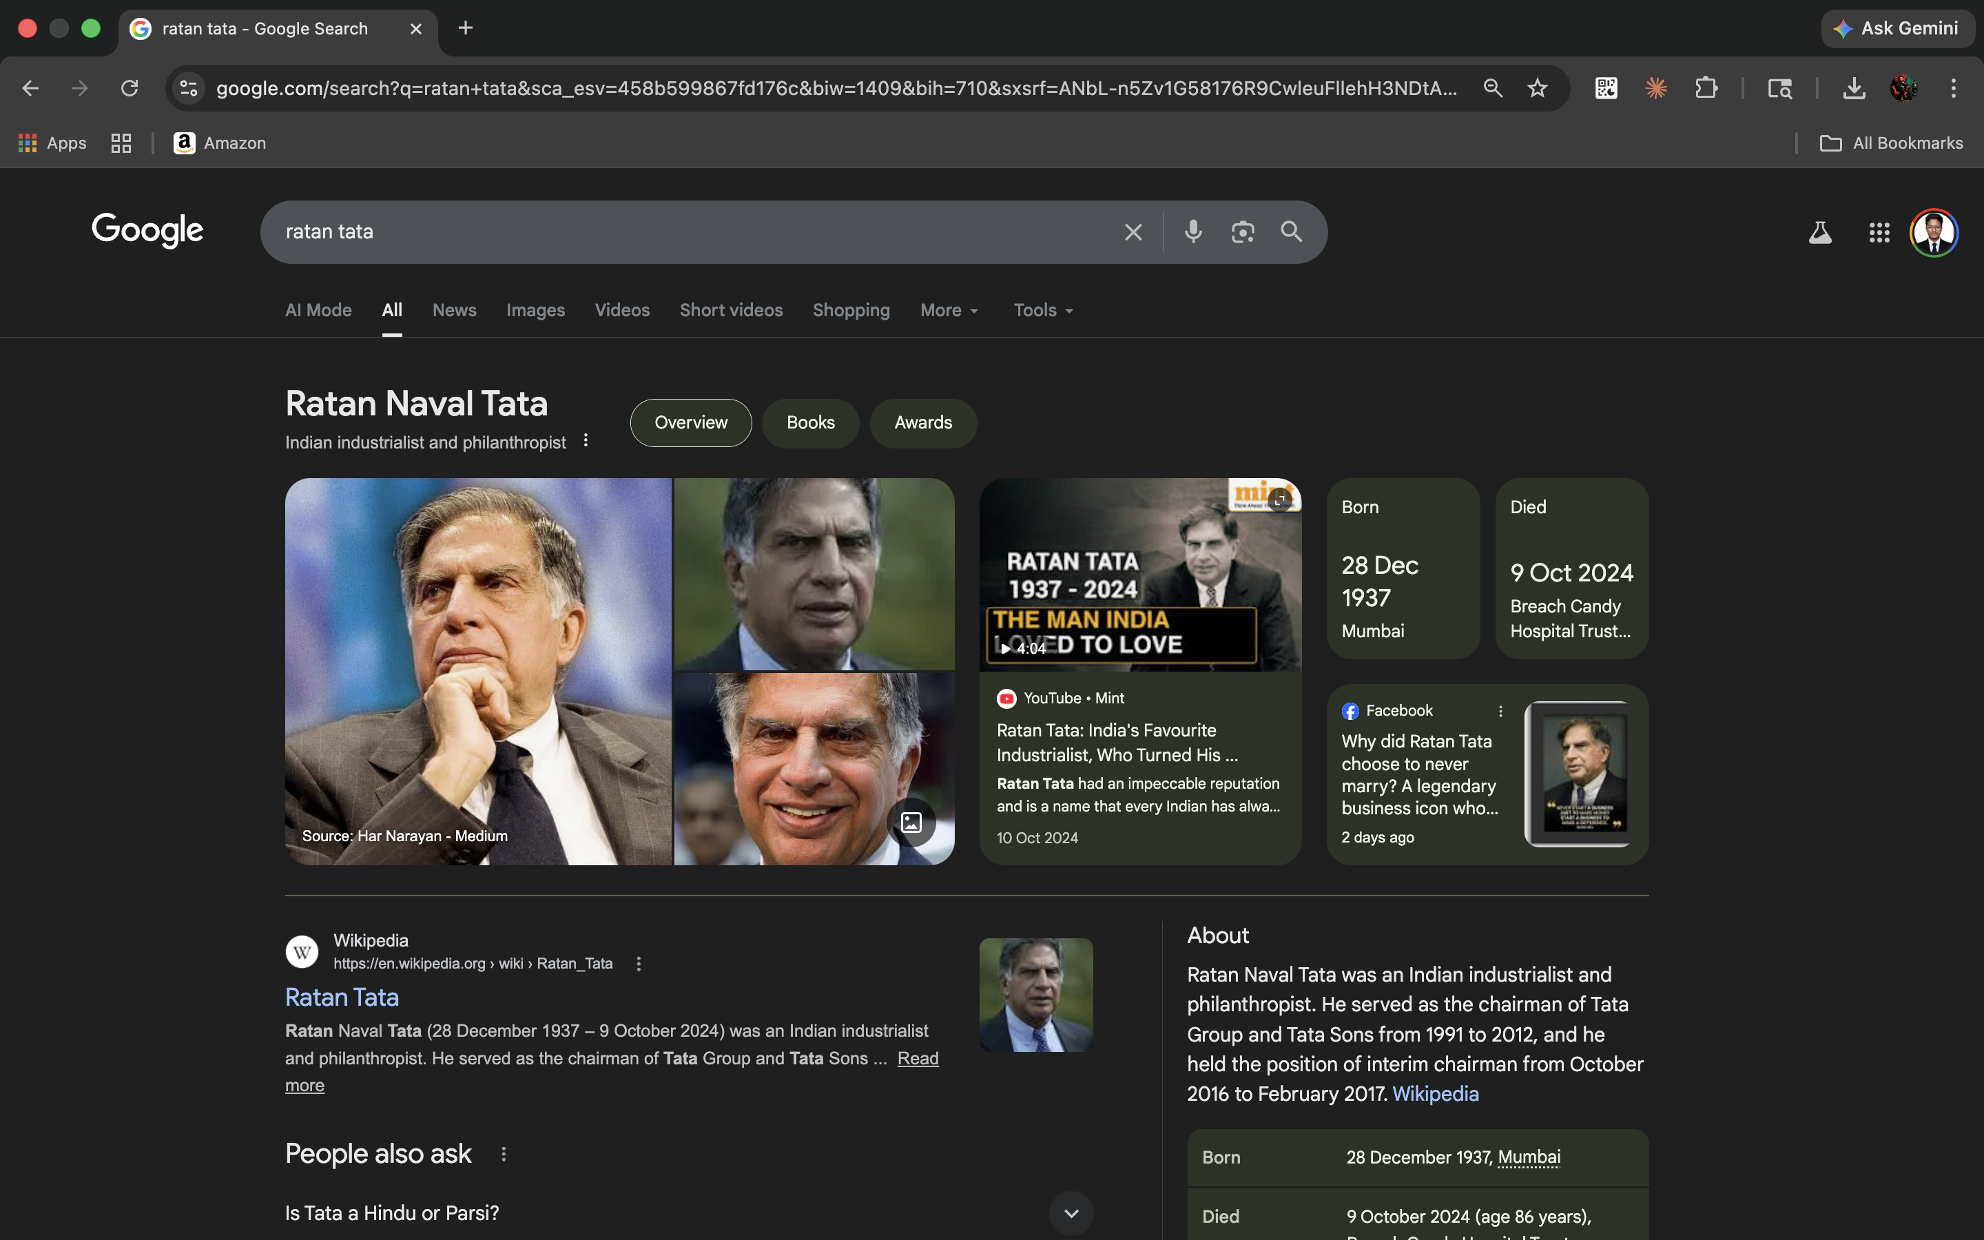Expand 'Is Tata a Hindu or Parsi?' question
Screen dimensions: 1984x1240
pyautogui.click(x=1071, y=1212)
